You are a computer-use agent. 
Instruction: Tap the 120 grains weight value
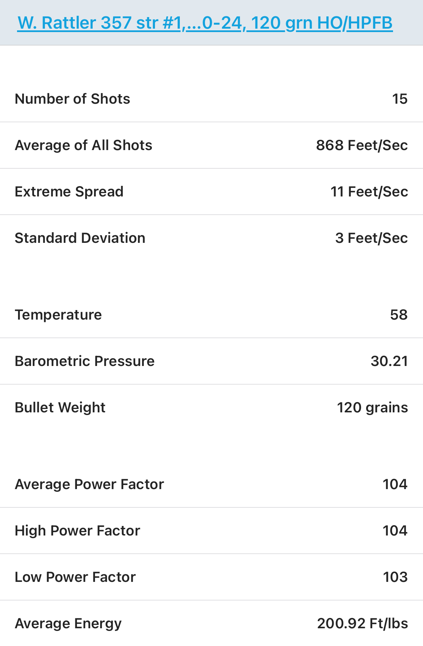click(372, 408)
